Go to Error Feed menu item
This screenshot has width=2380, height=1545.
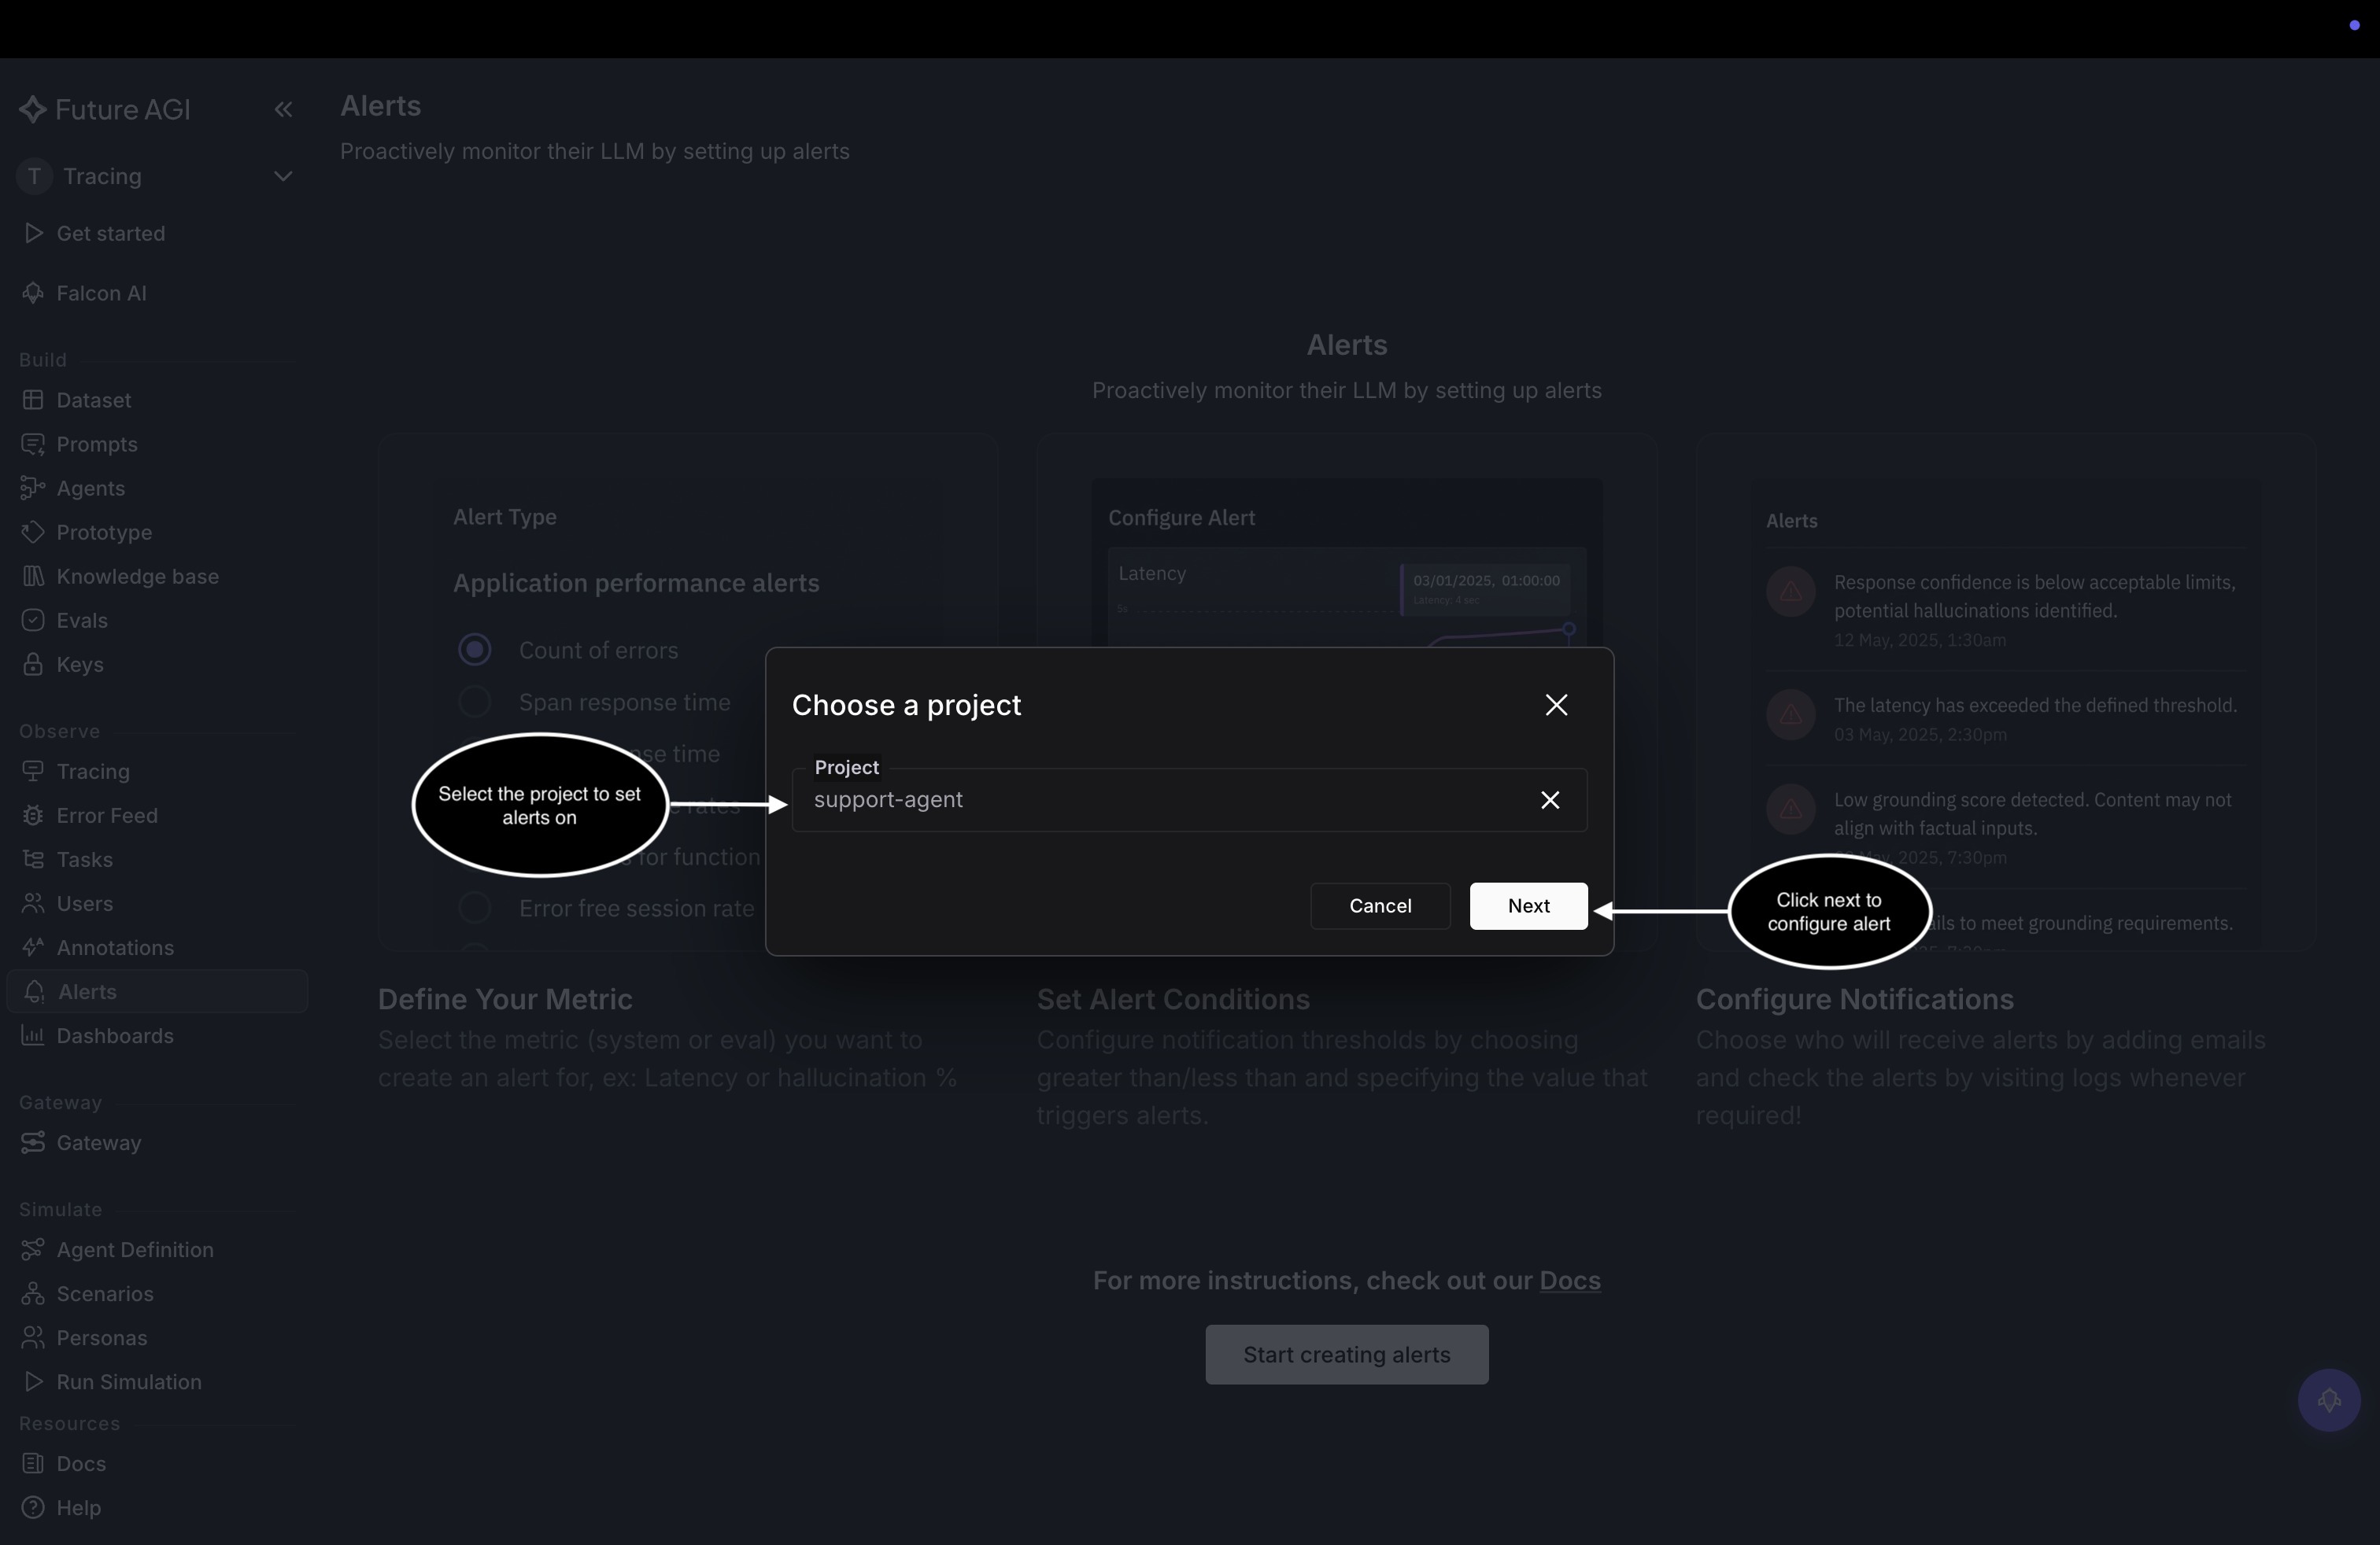point(156,816)
